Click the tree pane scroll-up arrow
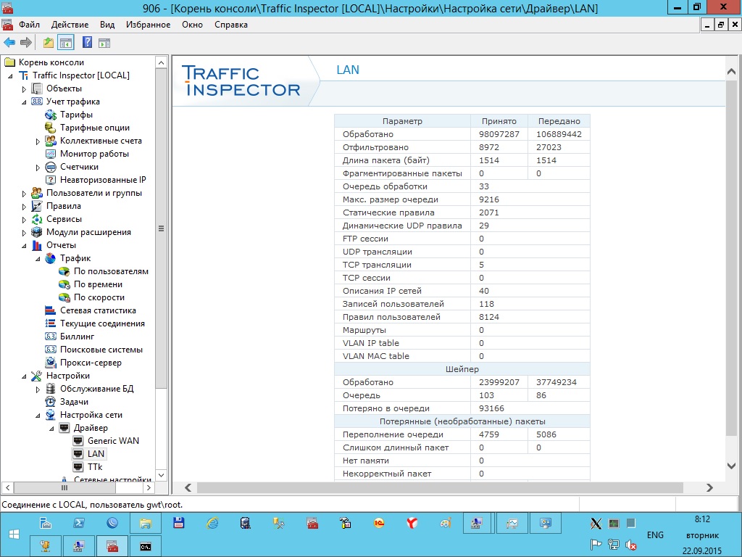Viewport: 742px width, 557px height. click(161, 62)
